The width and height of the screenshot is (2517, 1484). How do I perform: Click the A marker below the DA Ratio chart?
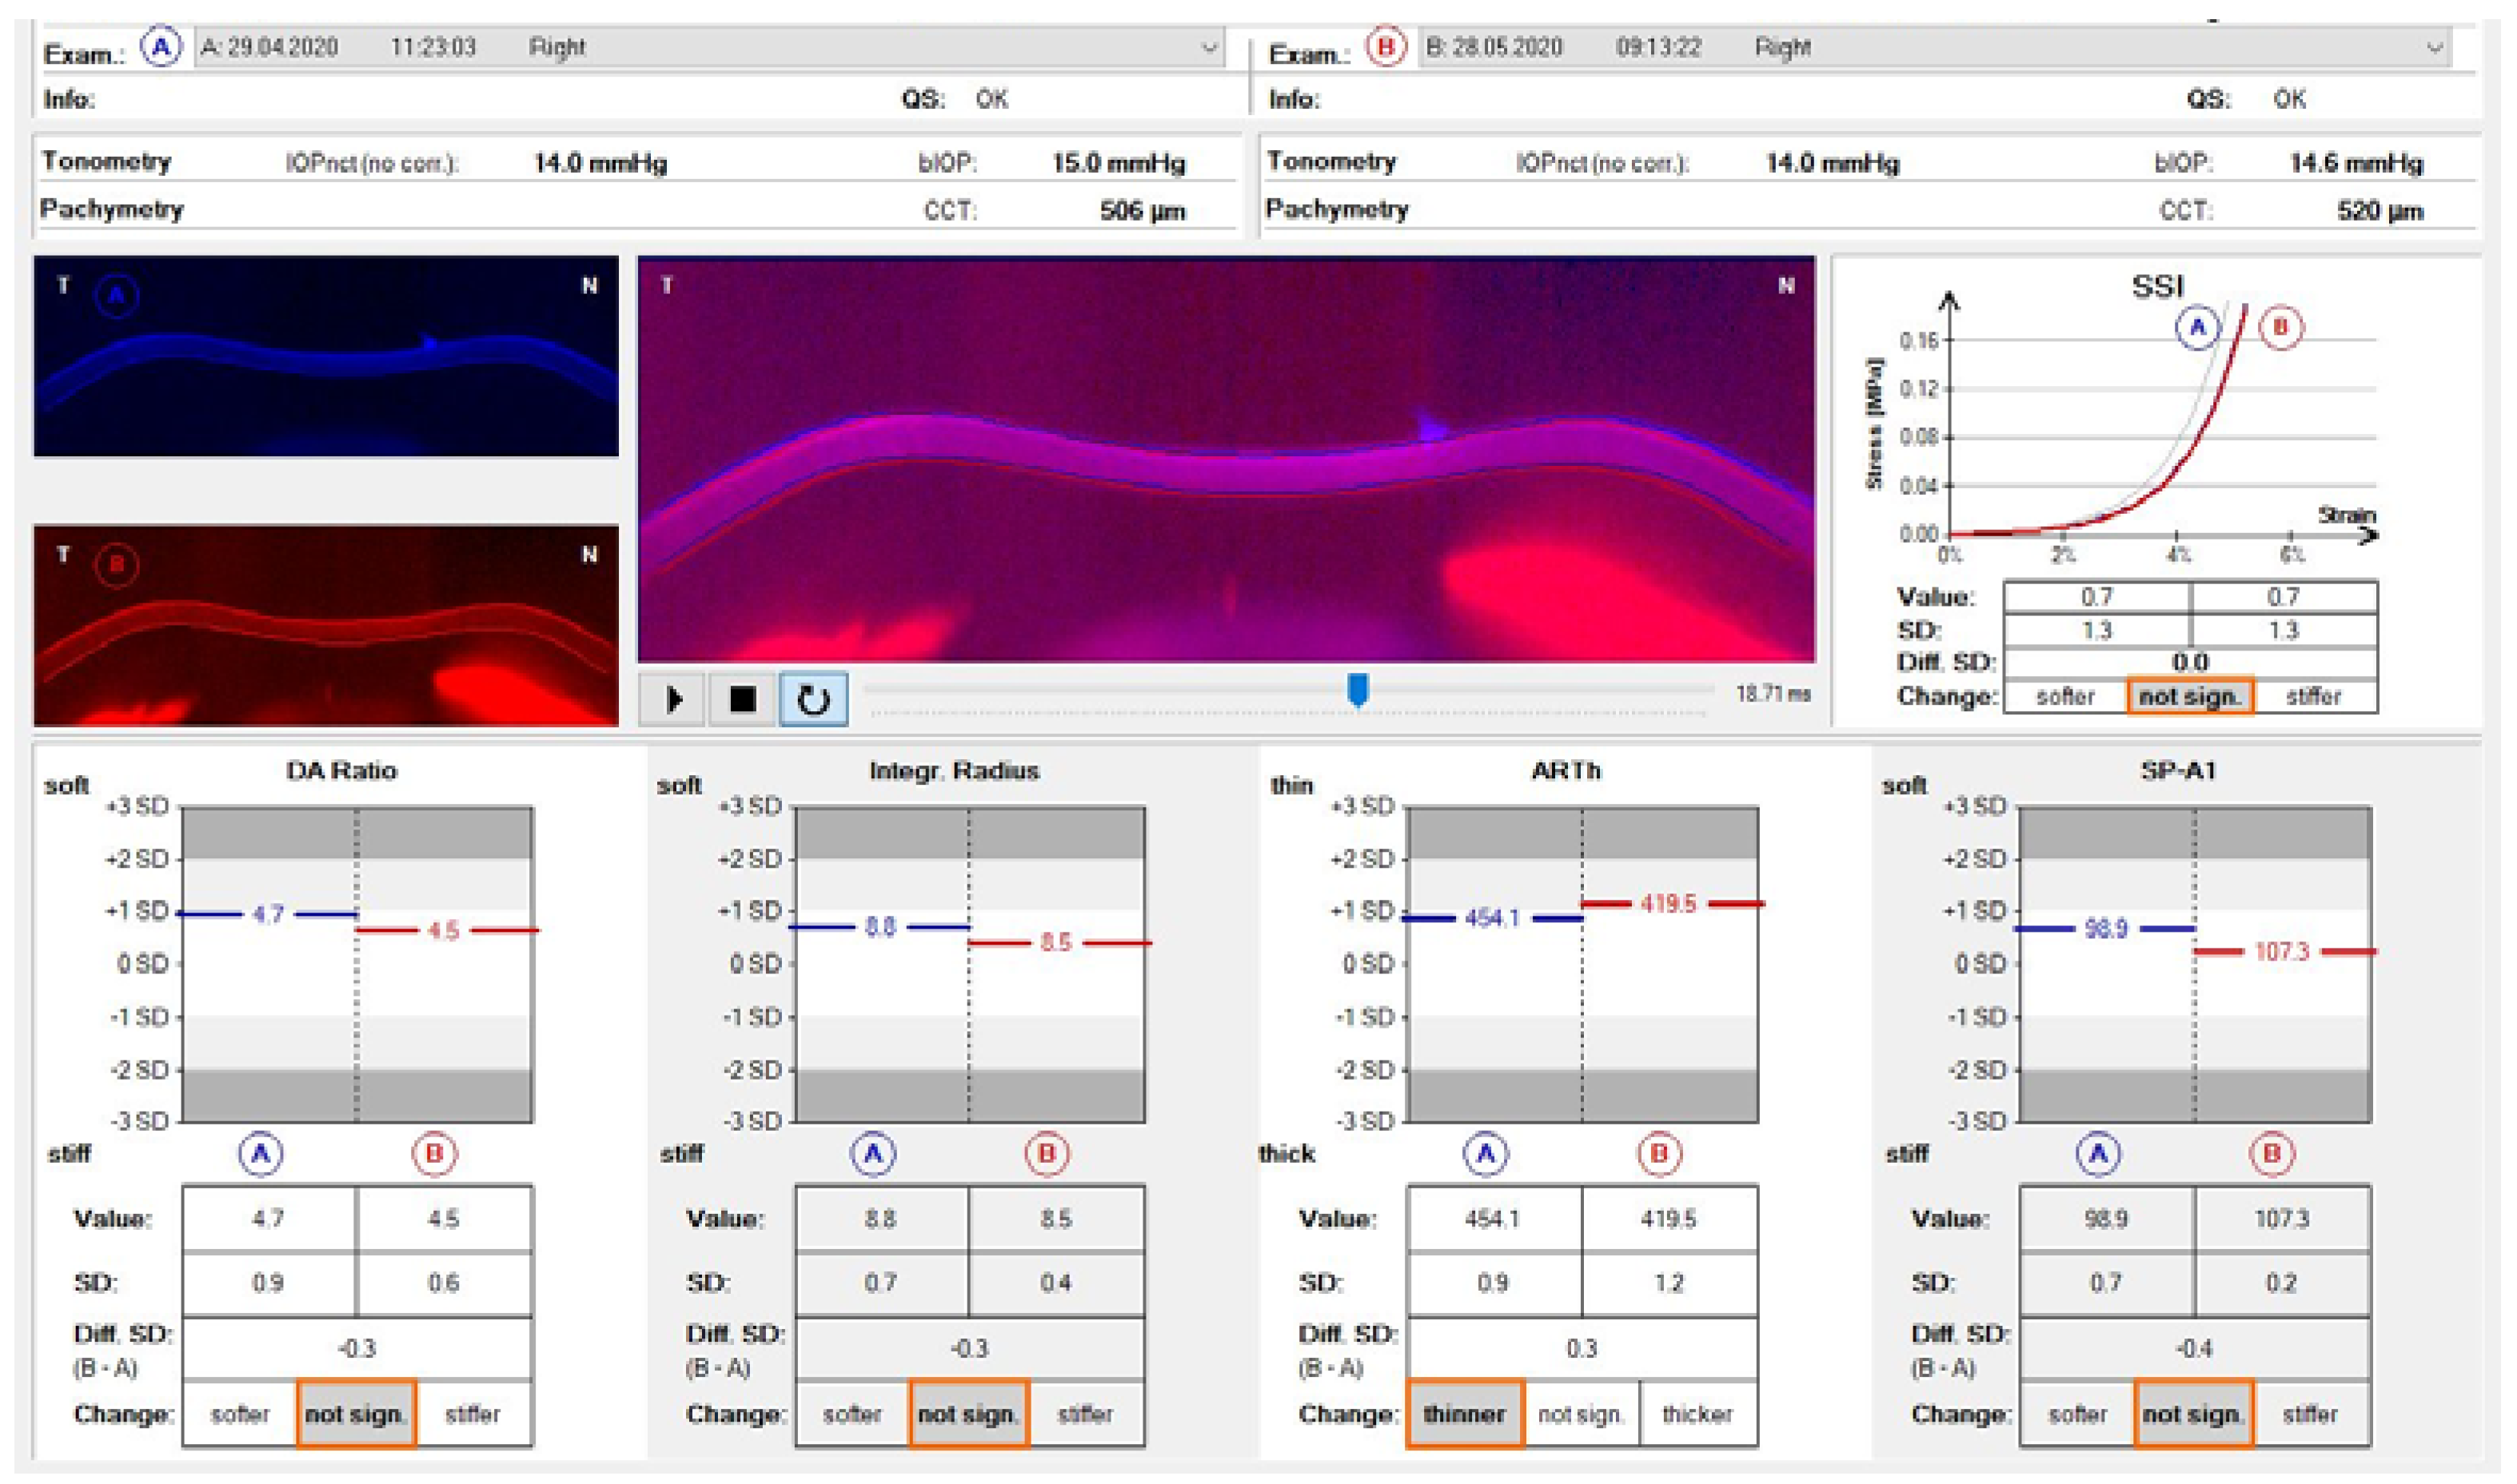click(260, 1154)
